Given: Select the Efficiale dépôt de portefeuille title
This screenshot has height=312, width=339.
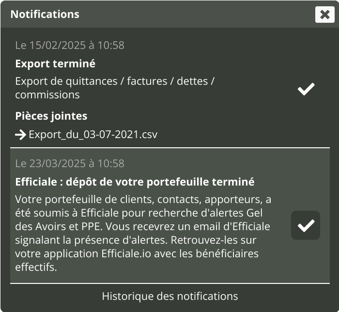Looking at the screenshot, I should pyautogui.click(x=135, y=182).
